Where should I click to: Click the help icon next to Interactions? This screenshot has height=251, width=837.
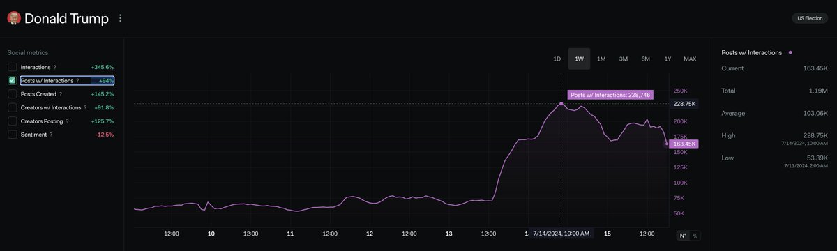tap(55, 68)
